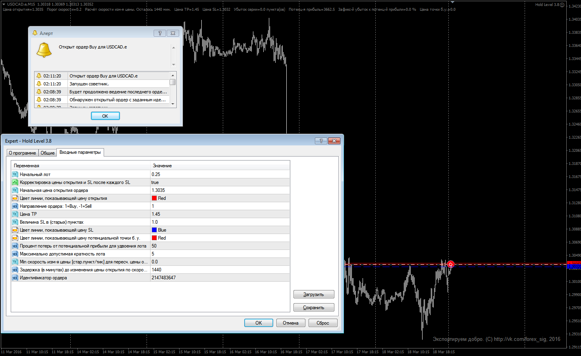Click the 'Значение' column header

[x=220, y=165]
